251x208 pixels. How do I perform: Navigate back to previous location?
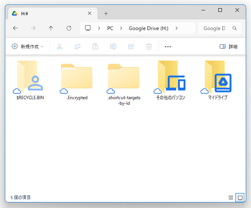(15, 28)
